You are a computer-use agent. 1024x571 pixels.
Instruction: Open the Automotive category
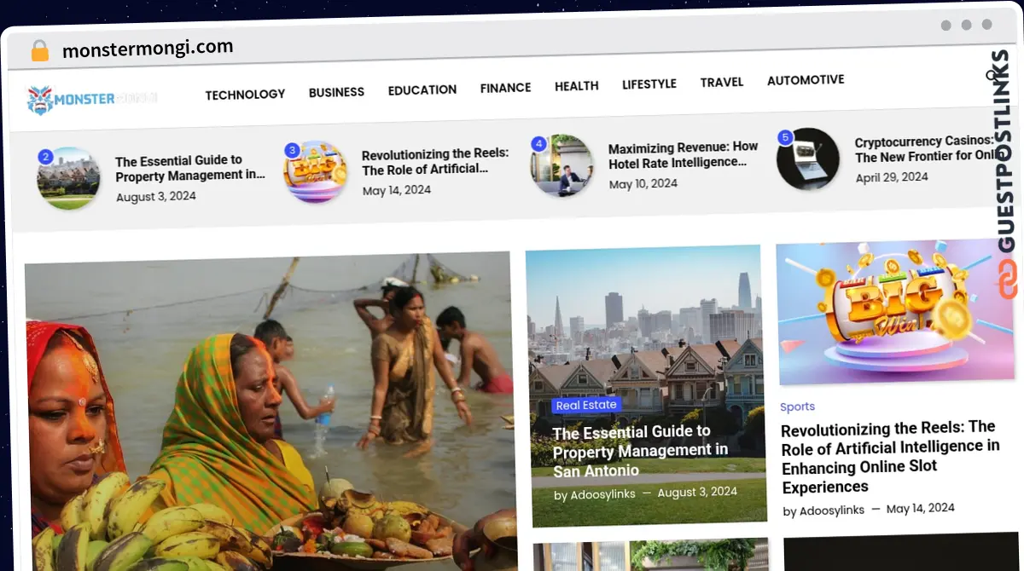806,79
